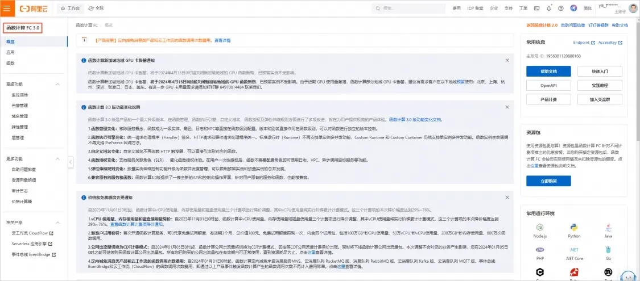Collapse the 相关产品 section chevron
Viewport: 640px width, 281px height.
click(x=57, y=223)
